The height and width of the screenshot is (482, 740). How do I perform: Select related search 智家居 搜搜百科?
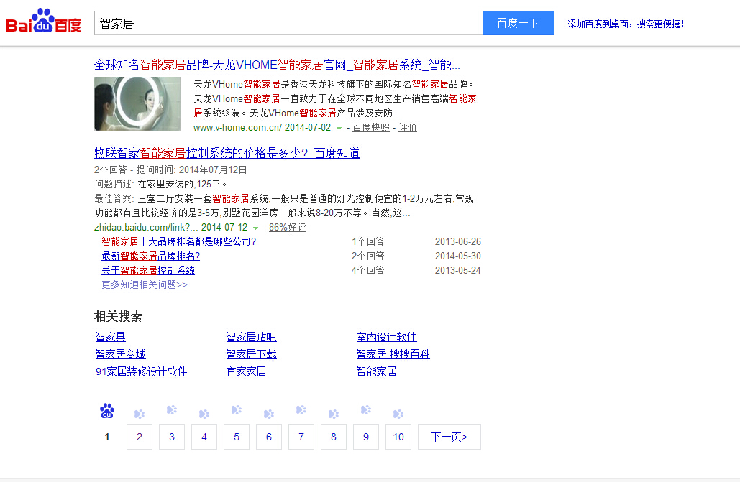393,353
